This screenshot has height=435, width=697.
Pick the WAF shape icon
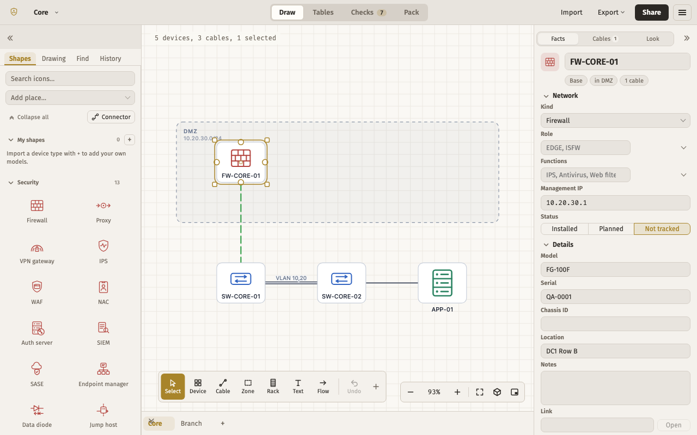pyautogui.click(x=37, y=287)
